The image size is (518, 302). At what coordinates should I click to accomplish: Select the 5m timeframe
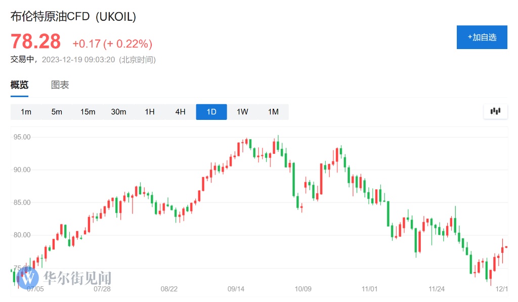[57, 112]
